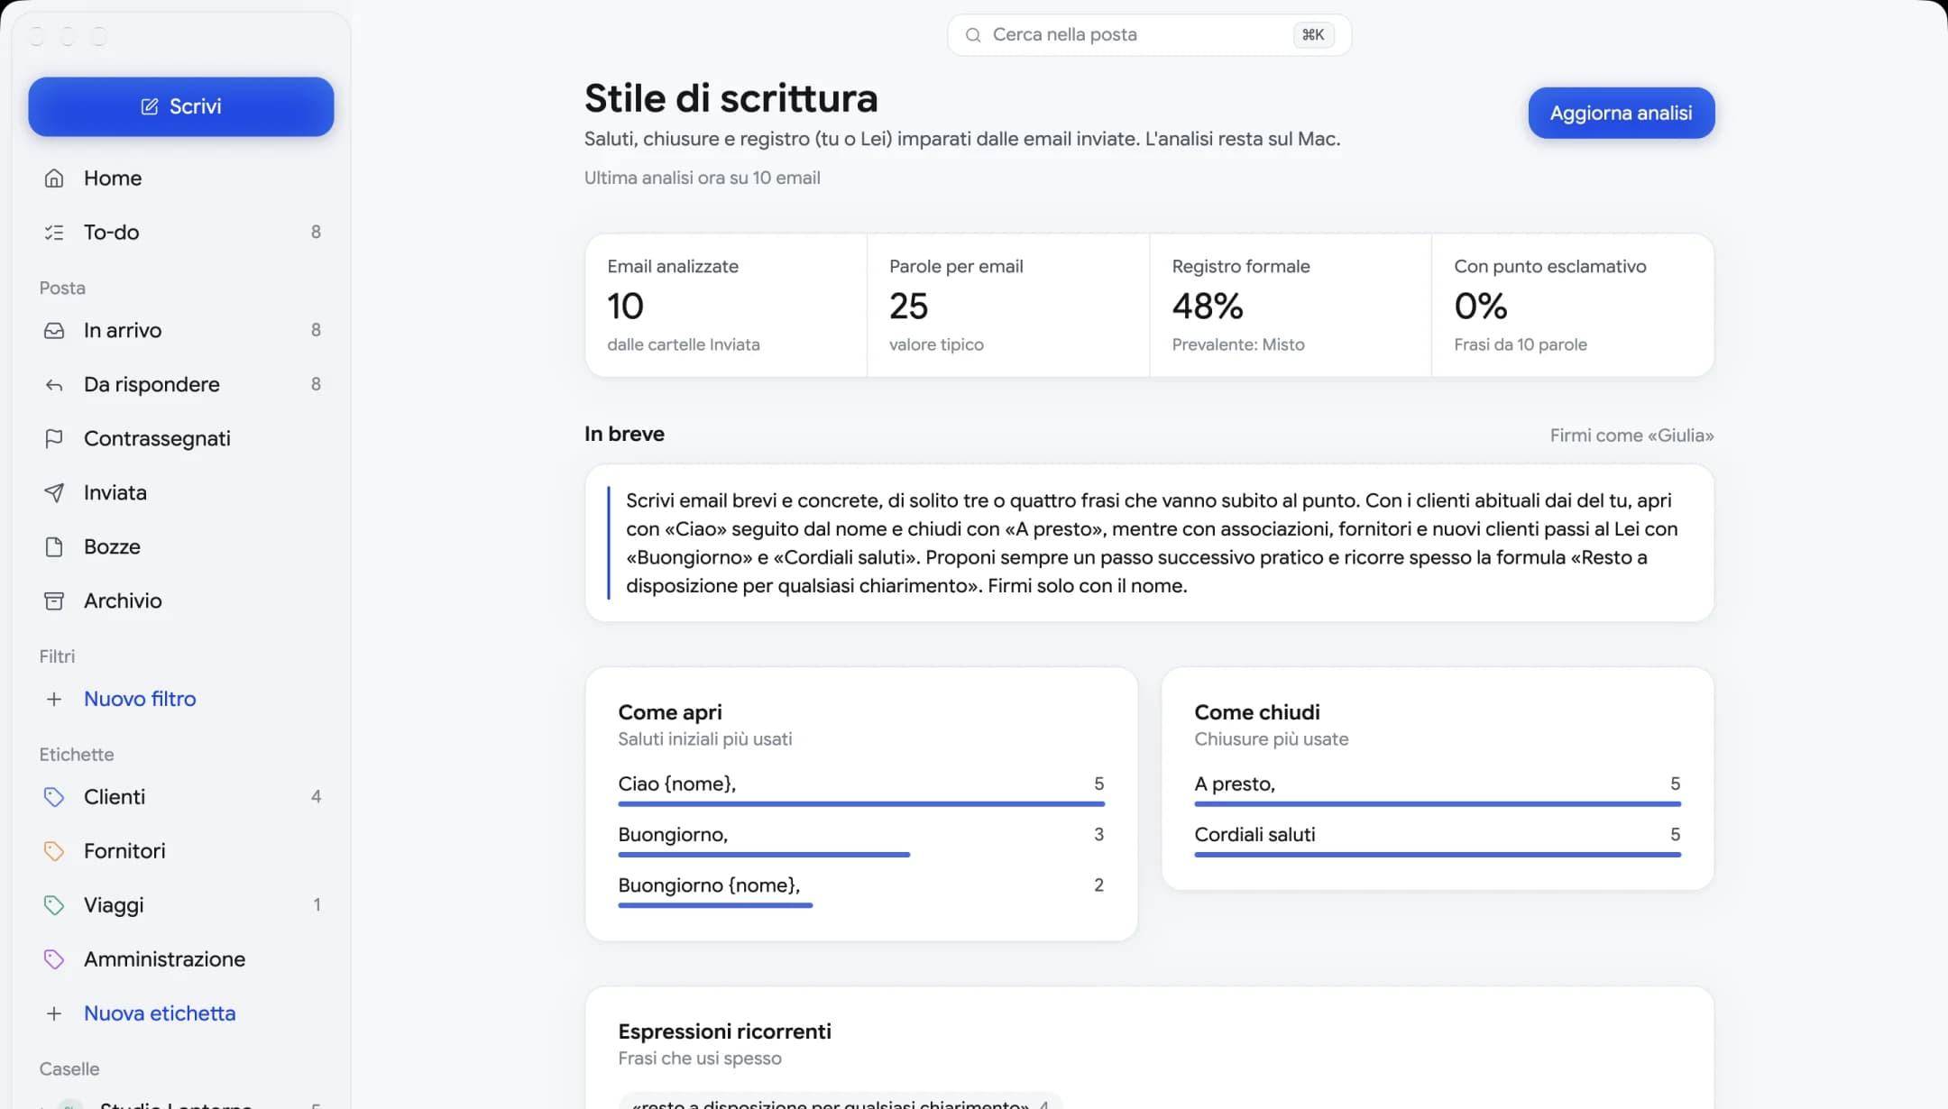The width and height of the screenshot is (1948, 1109).
Task: Click the Inviata paper plane icon
Action: (54, 493)
